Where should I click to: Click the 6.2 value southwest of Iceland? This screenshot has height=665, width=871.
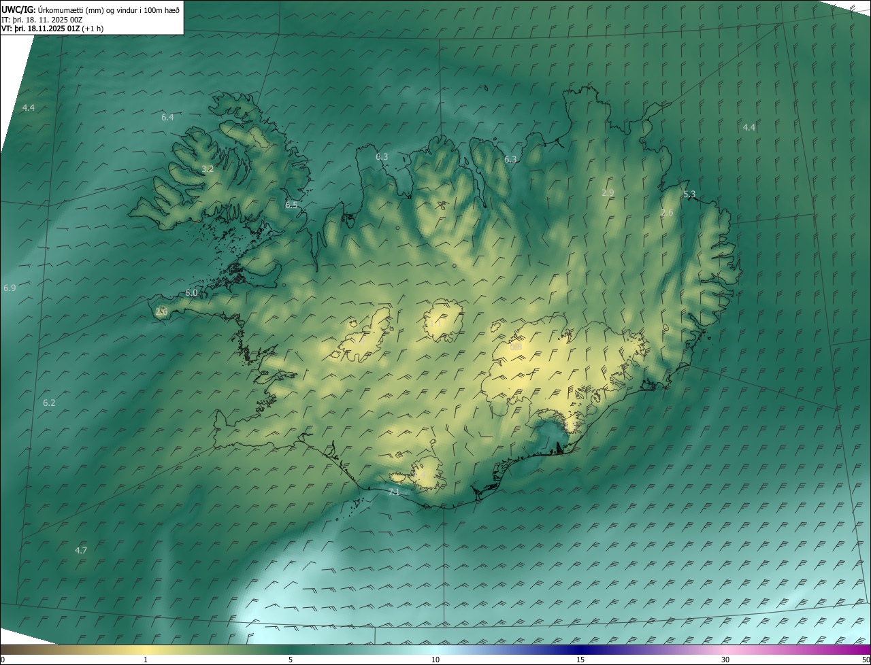[49, 403]
